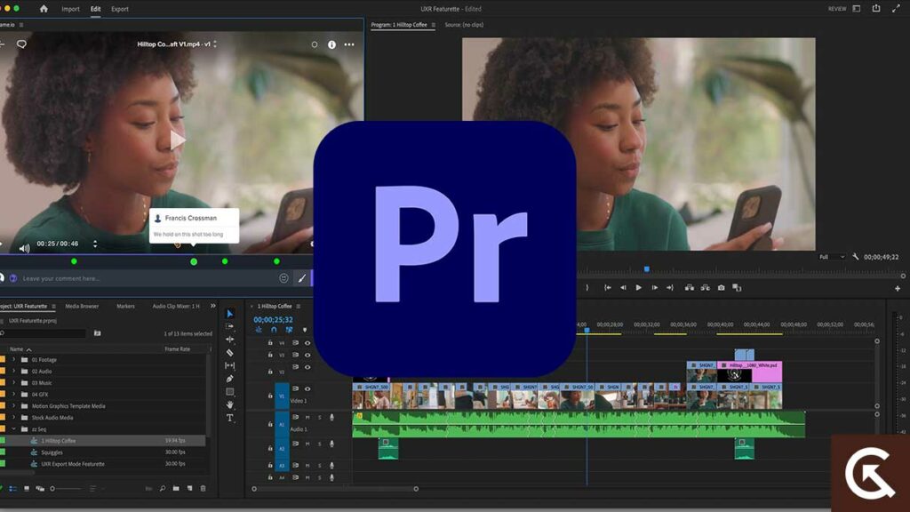Select the Track Select Forward tool
The height and width of the screenshot is (512, 910).
[230, 324]
